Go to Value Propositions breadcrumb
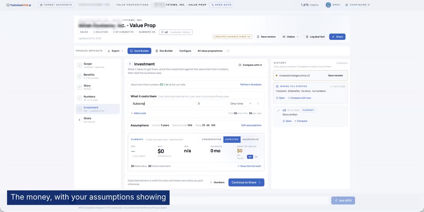The width and height of the screenshot is (424, 212). coord(132,5)
